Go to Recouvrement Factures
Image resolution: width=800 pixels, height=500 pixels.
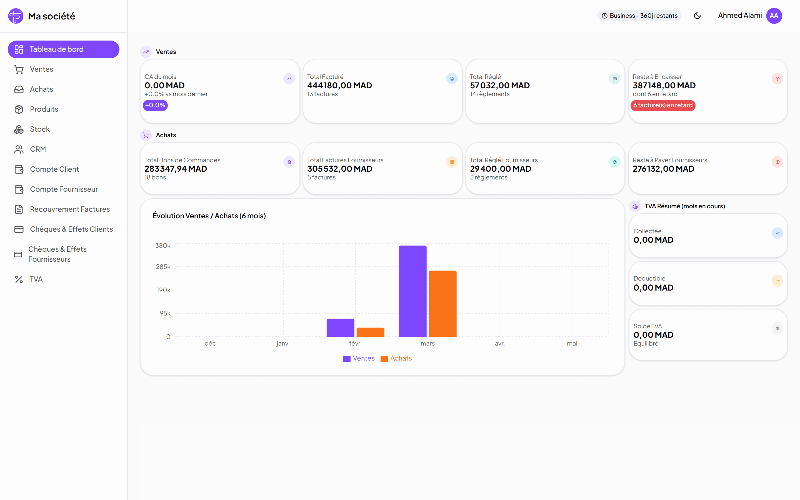[63, 209]
